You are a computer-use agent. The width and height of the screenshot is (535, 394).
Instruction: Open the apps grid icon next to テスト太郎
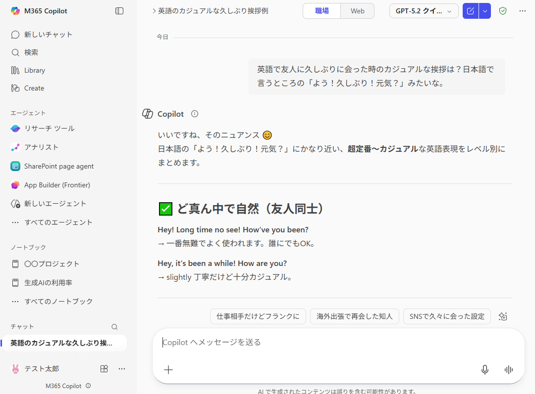tap(104, 369)
